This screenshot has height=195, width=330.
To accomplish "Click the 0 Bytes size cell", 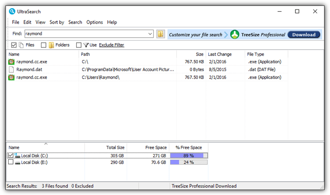I will [x=197, y=70].
